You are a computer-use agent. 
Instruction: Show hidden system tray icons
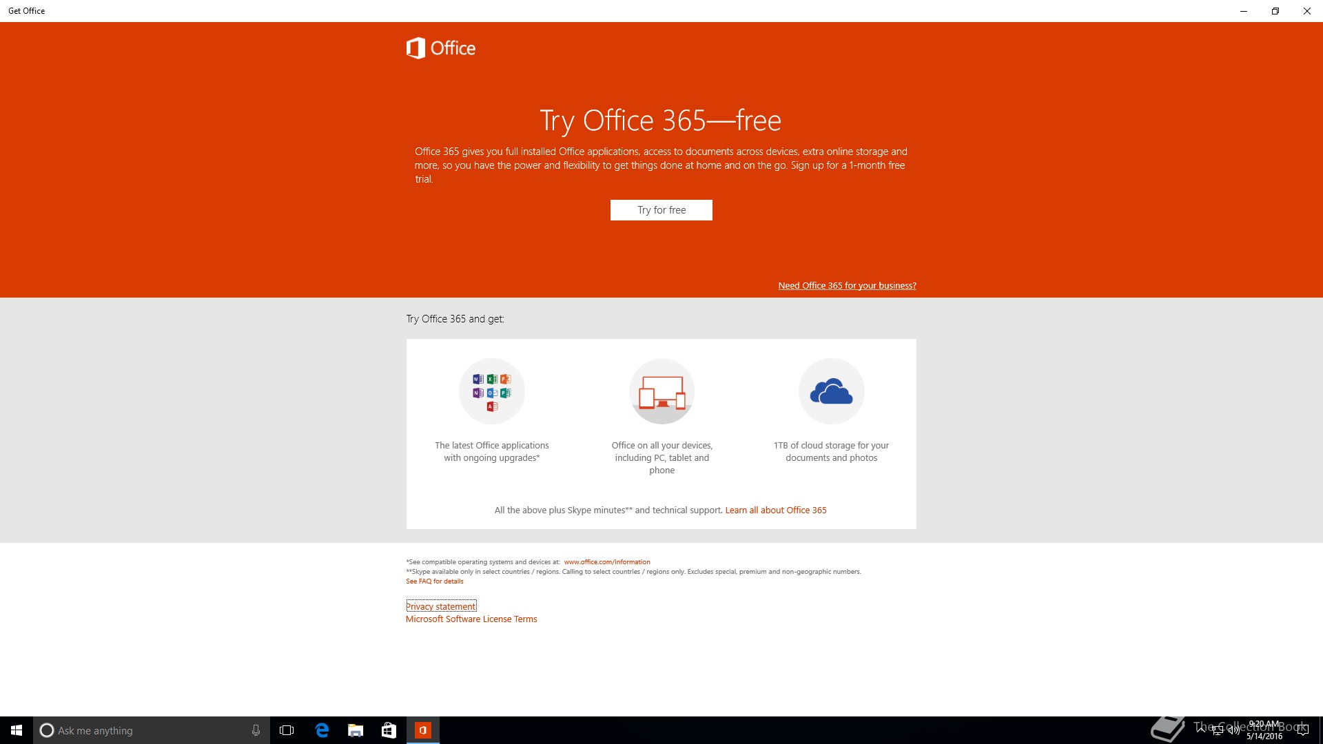point(1202,730)
